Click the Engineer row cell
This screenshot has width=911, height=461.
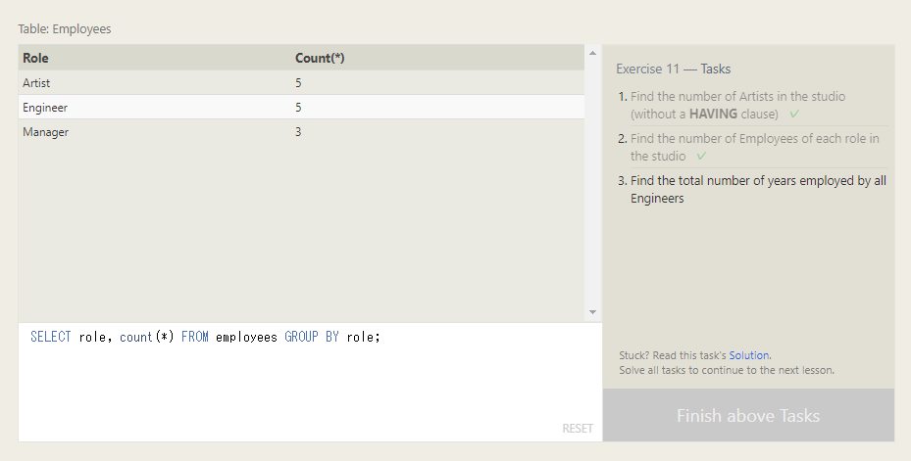coord(45,108)
